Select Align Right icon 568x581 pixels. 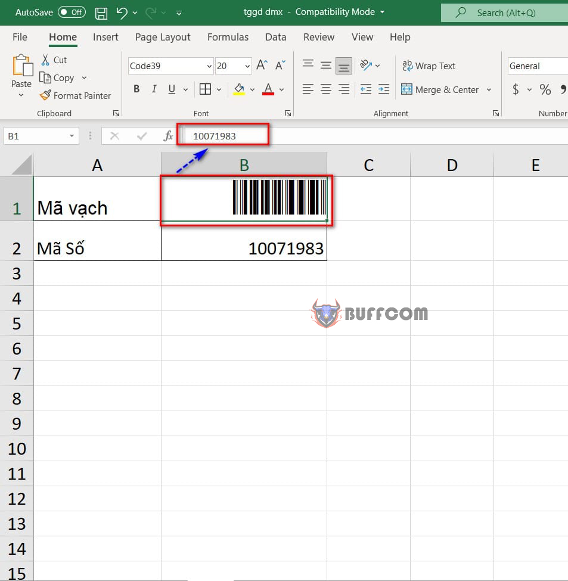344,89
